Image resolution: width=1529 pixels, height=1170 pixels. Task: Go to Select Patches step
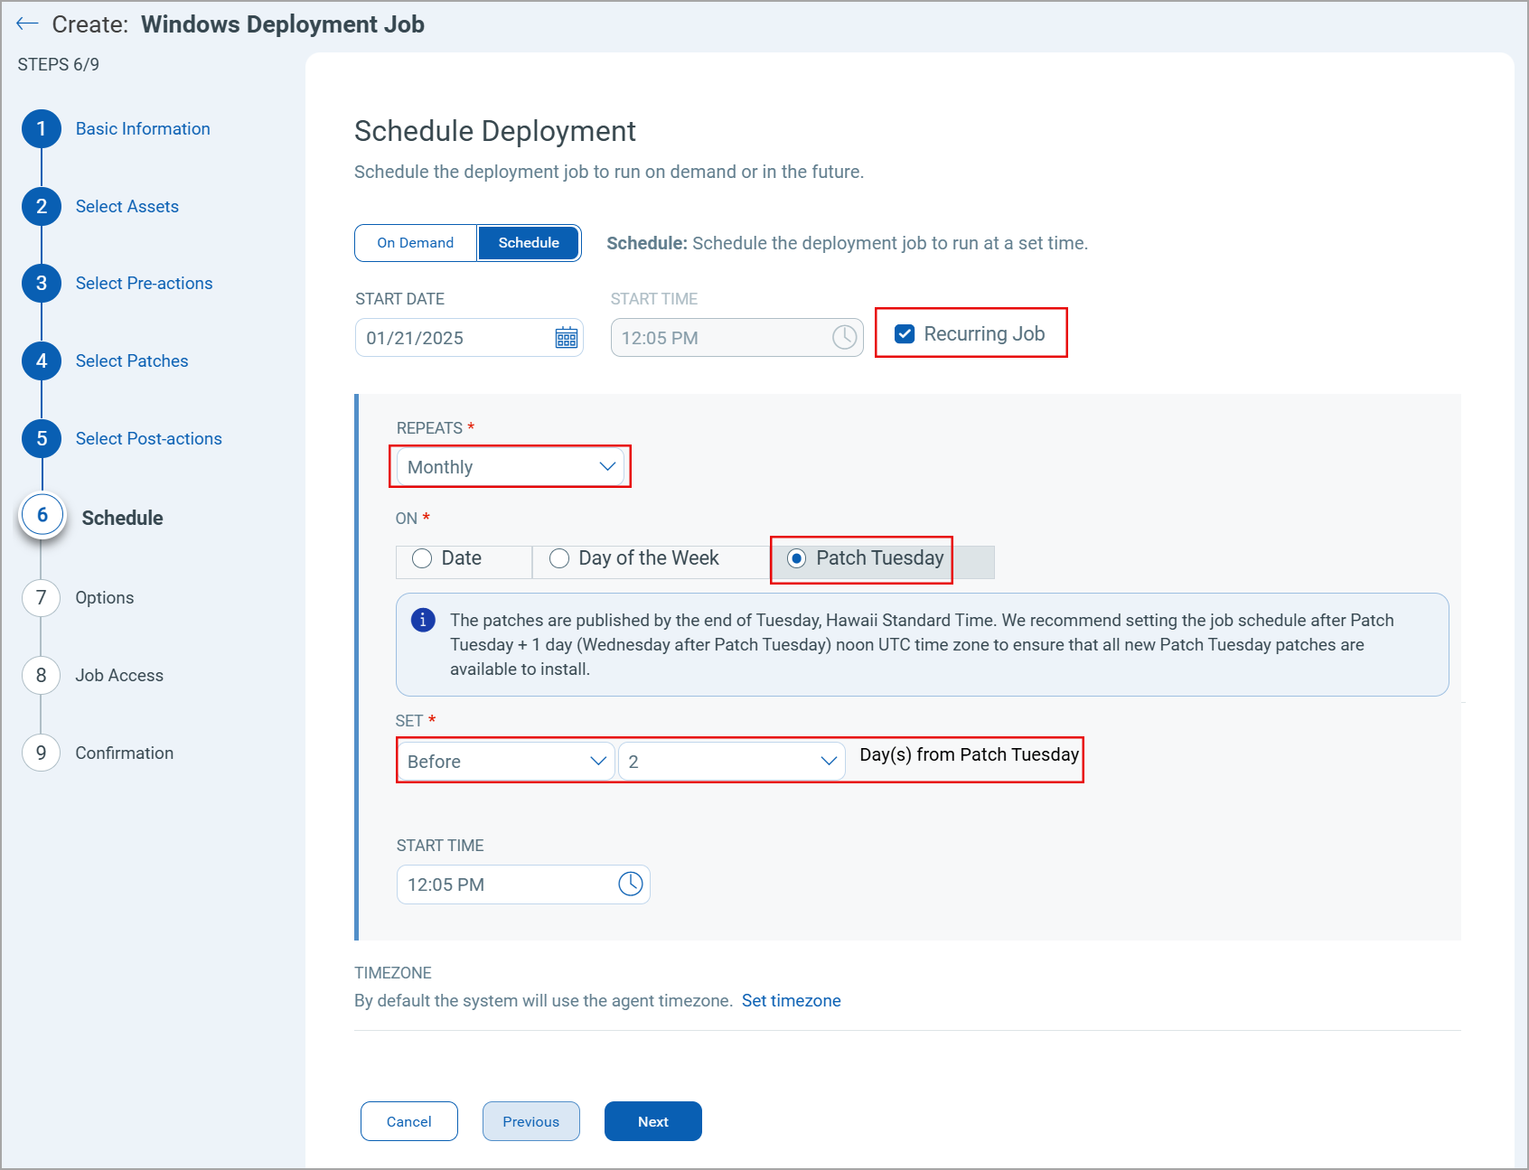(132, 361)
